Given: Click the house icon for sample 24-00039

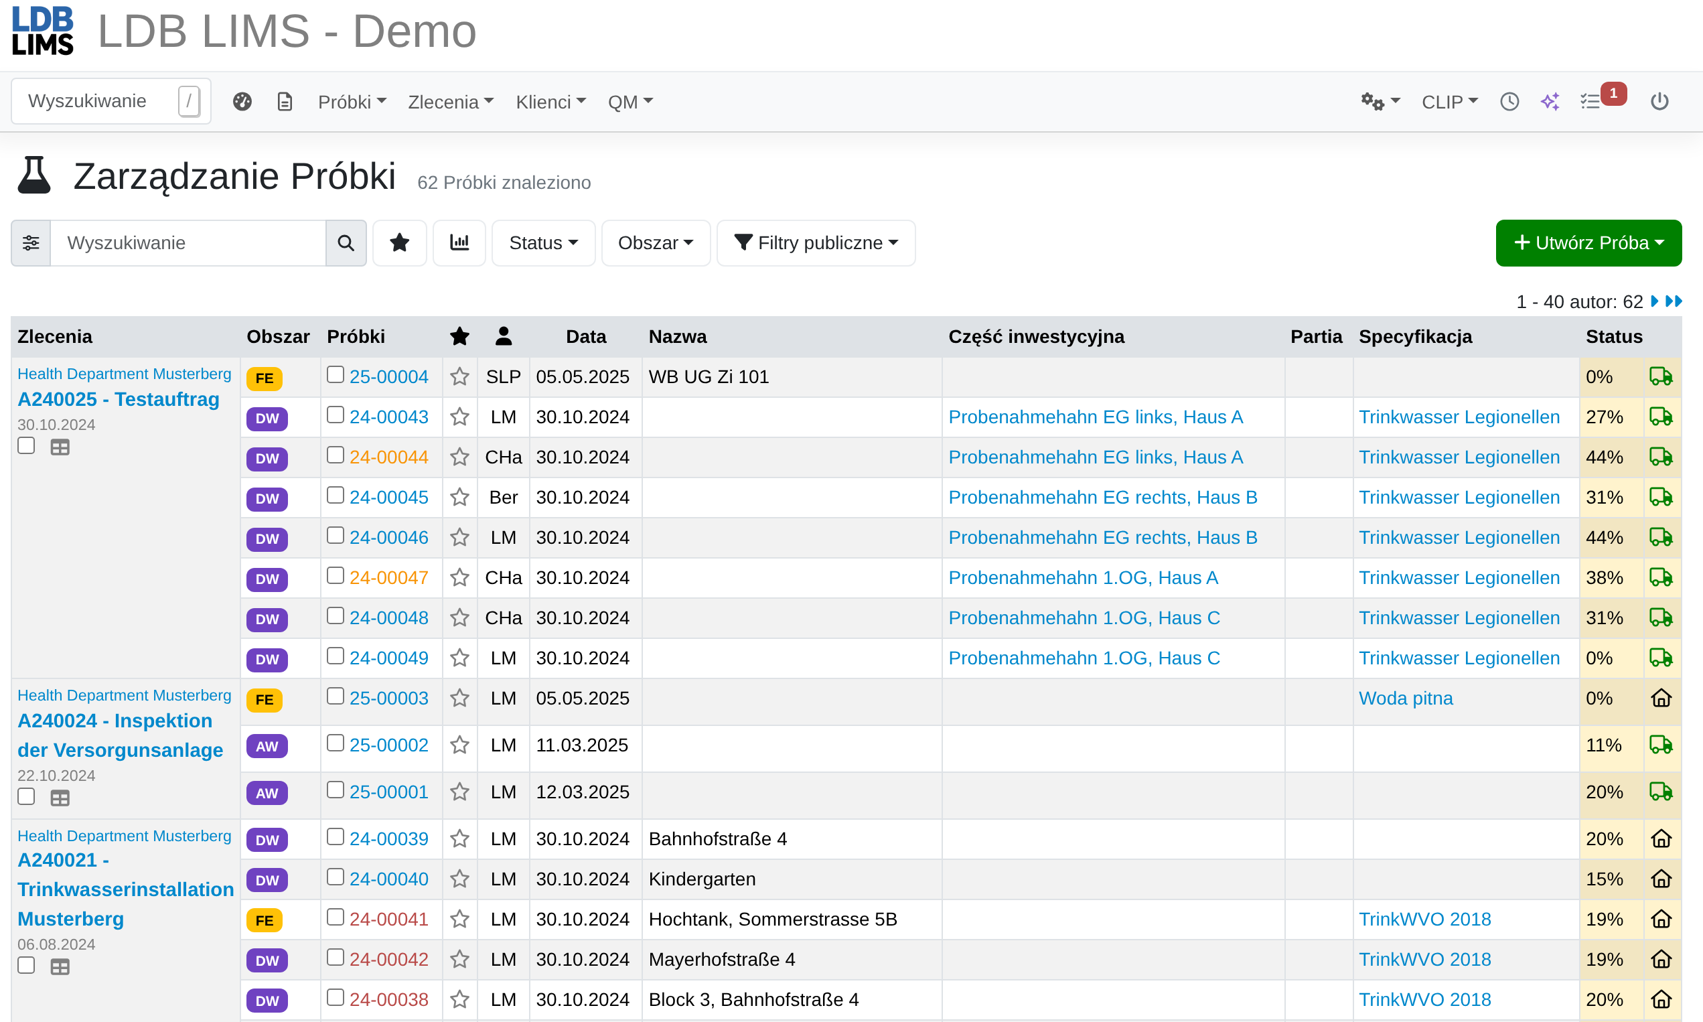Looking at the screenshot, I should coord(1661,838).
